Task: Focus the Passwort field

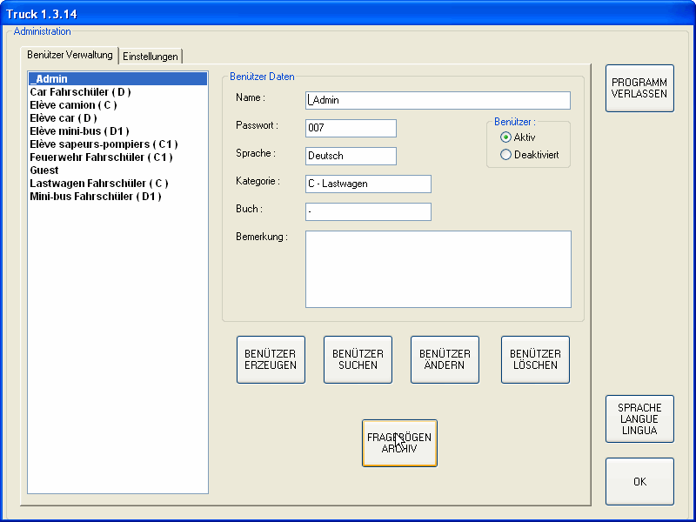Action: [351, 128]
